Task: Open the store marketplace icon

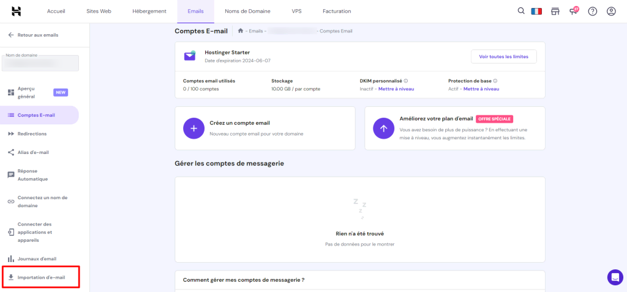Action: tap(555, 11)
